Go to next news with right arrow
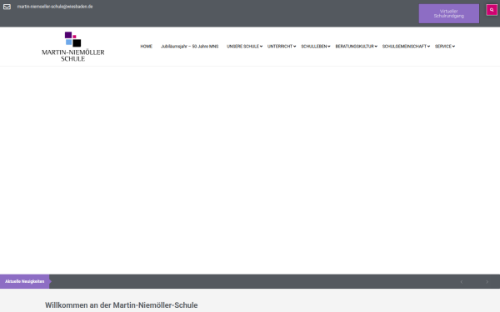 tap(487, 282)
